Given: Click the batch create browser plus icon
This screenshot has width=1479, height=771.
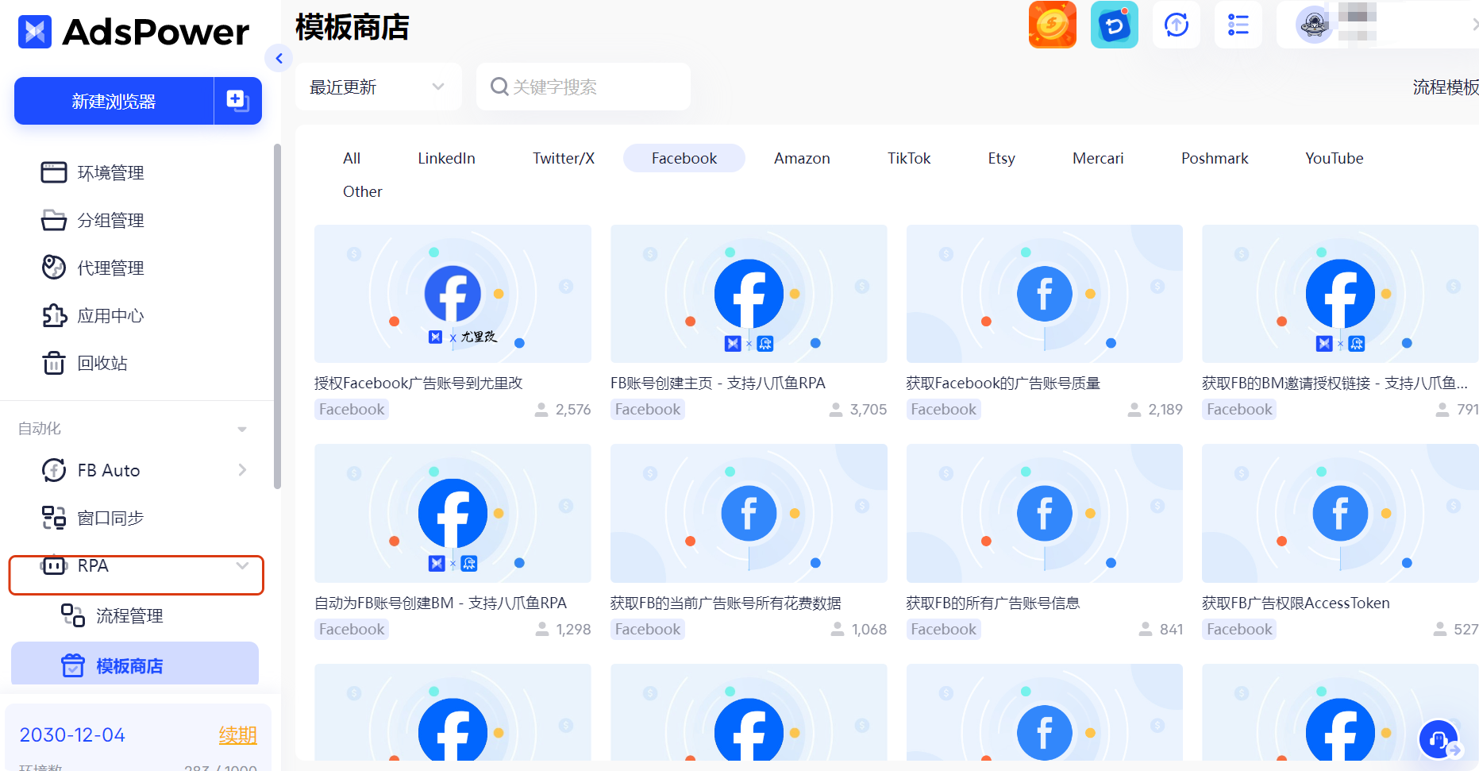Looking at the screenshot, I should (x=237, y=101).
